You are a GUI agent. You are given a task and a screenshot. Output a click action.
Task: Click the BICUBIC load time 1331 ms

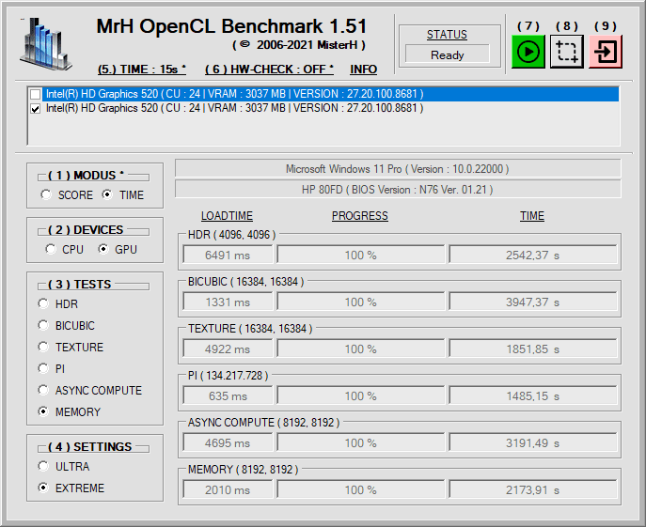(x=228, y=302)
